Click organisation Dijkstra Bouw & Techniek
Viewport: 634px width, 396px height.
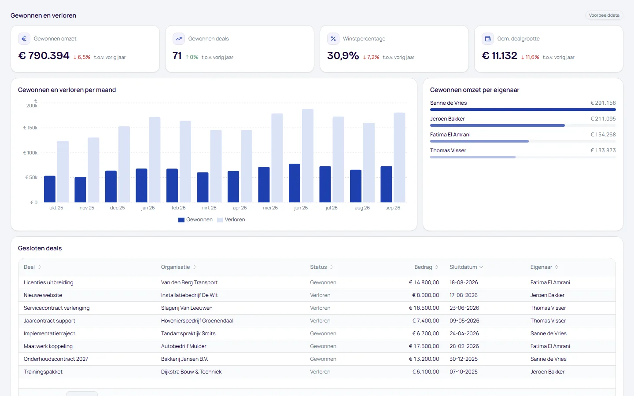(x=191, y=372)
